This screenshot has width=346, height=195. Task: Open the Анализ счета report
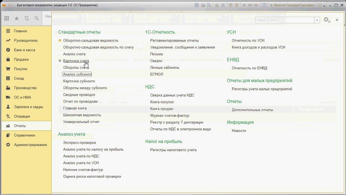coord(74,54)
